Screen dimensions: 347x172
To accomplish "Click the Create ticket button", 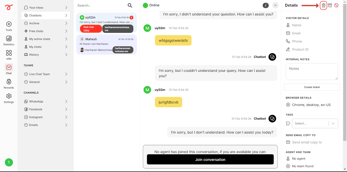I will [x=312, y=87].
